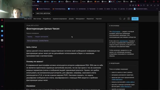This screenshot has height=90, width=160.
Task: Click the Цель статьи heading
Action: (x=31, y=47)
